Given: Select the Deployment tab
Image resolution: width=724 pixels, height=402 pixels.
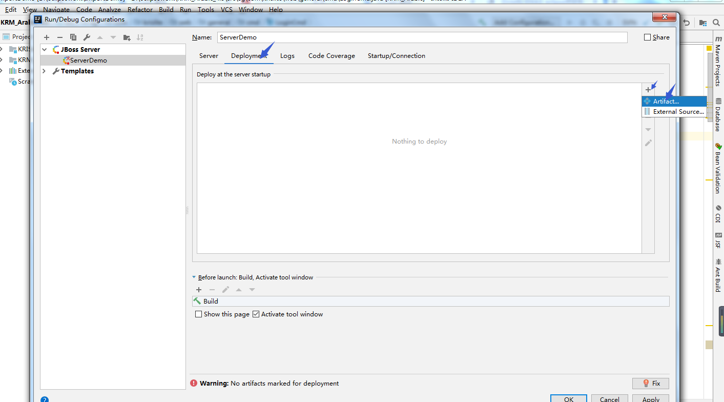Looking at the screenshot, I should click(x=249, y=56).
